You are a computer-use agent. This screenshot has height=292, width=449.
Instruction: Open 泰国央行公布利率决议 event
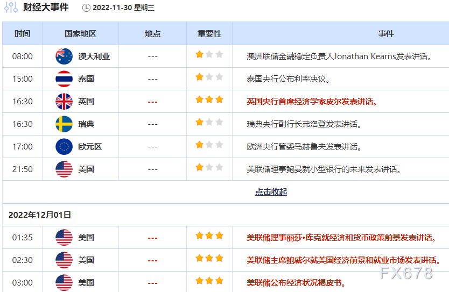[x=289, y=79]
